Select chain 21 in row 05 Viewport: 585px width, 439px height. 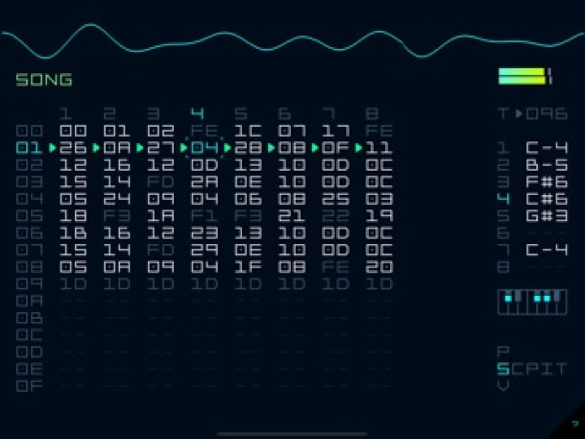click(x=292, y=216)
